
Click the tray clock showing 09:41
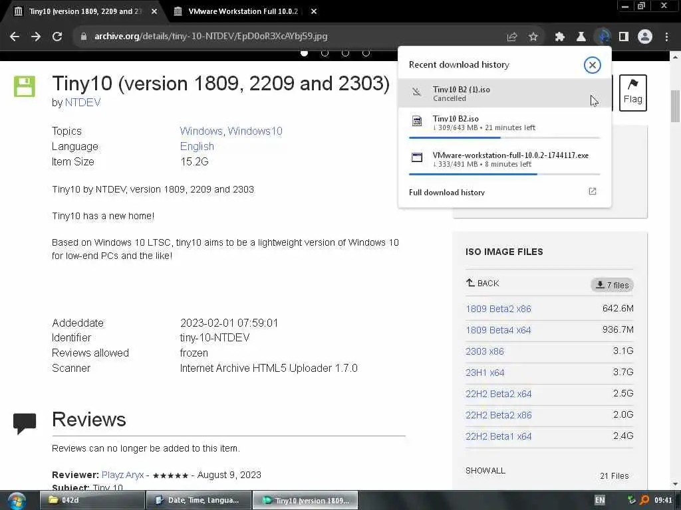[663, 500]
